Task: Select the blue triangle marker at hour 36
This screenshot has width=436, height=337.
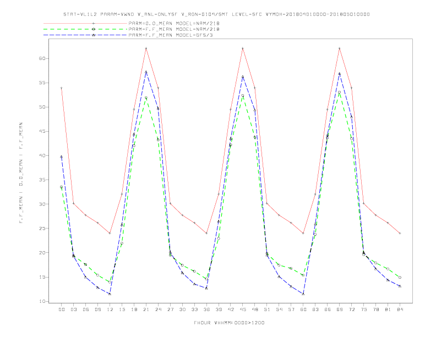Action: 206,289
